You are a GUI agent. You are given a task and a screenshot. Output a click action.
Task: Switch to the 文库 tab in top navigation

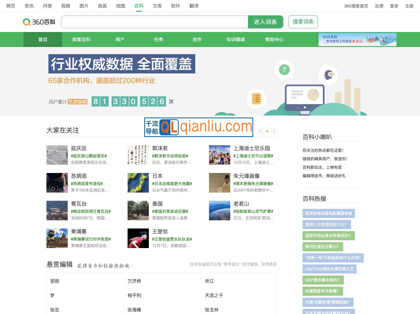click(157, 6)
